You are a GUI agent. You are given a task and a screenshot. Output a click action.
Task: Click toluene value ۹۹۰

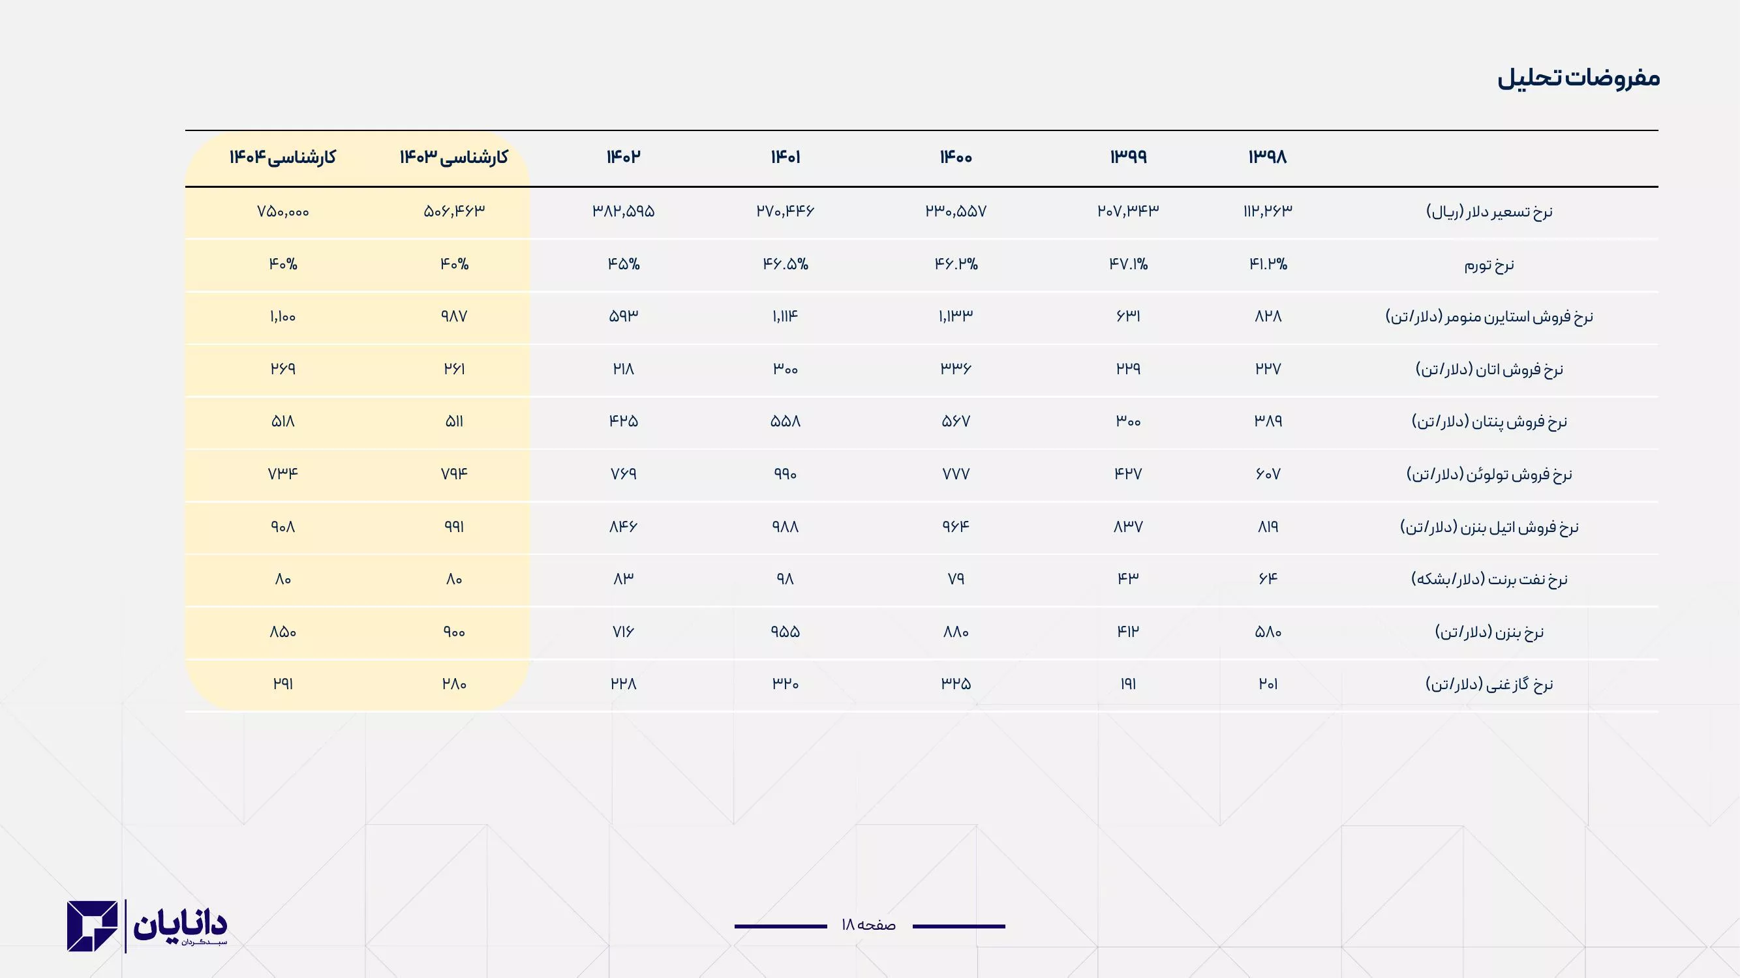[x=785, y=474]
